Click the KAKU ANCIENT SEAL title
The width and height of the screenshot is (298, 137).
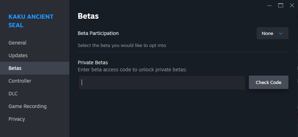tap(31, 21)
